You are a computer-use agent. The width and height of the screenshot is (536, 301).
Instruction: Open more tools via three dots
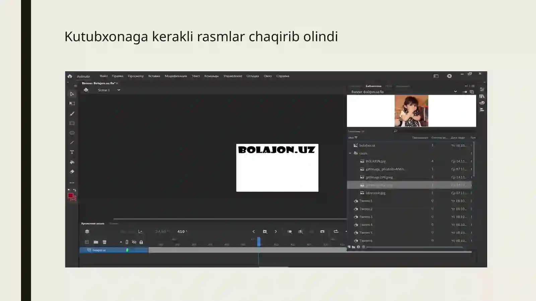[x=72, y=183]
